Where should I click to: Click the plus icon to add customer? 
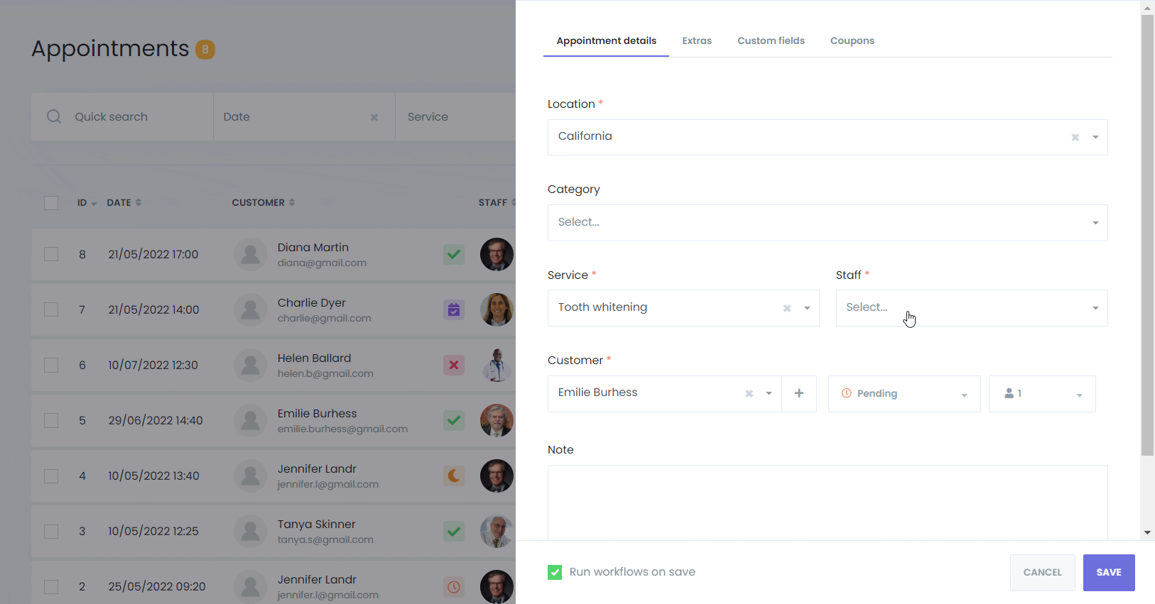[799, 393]
